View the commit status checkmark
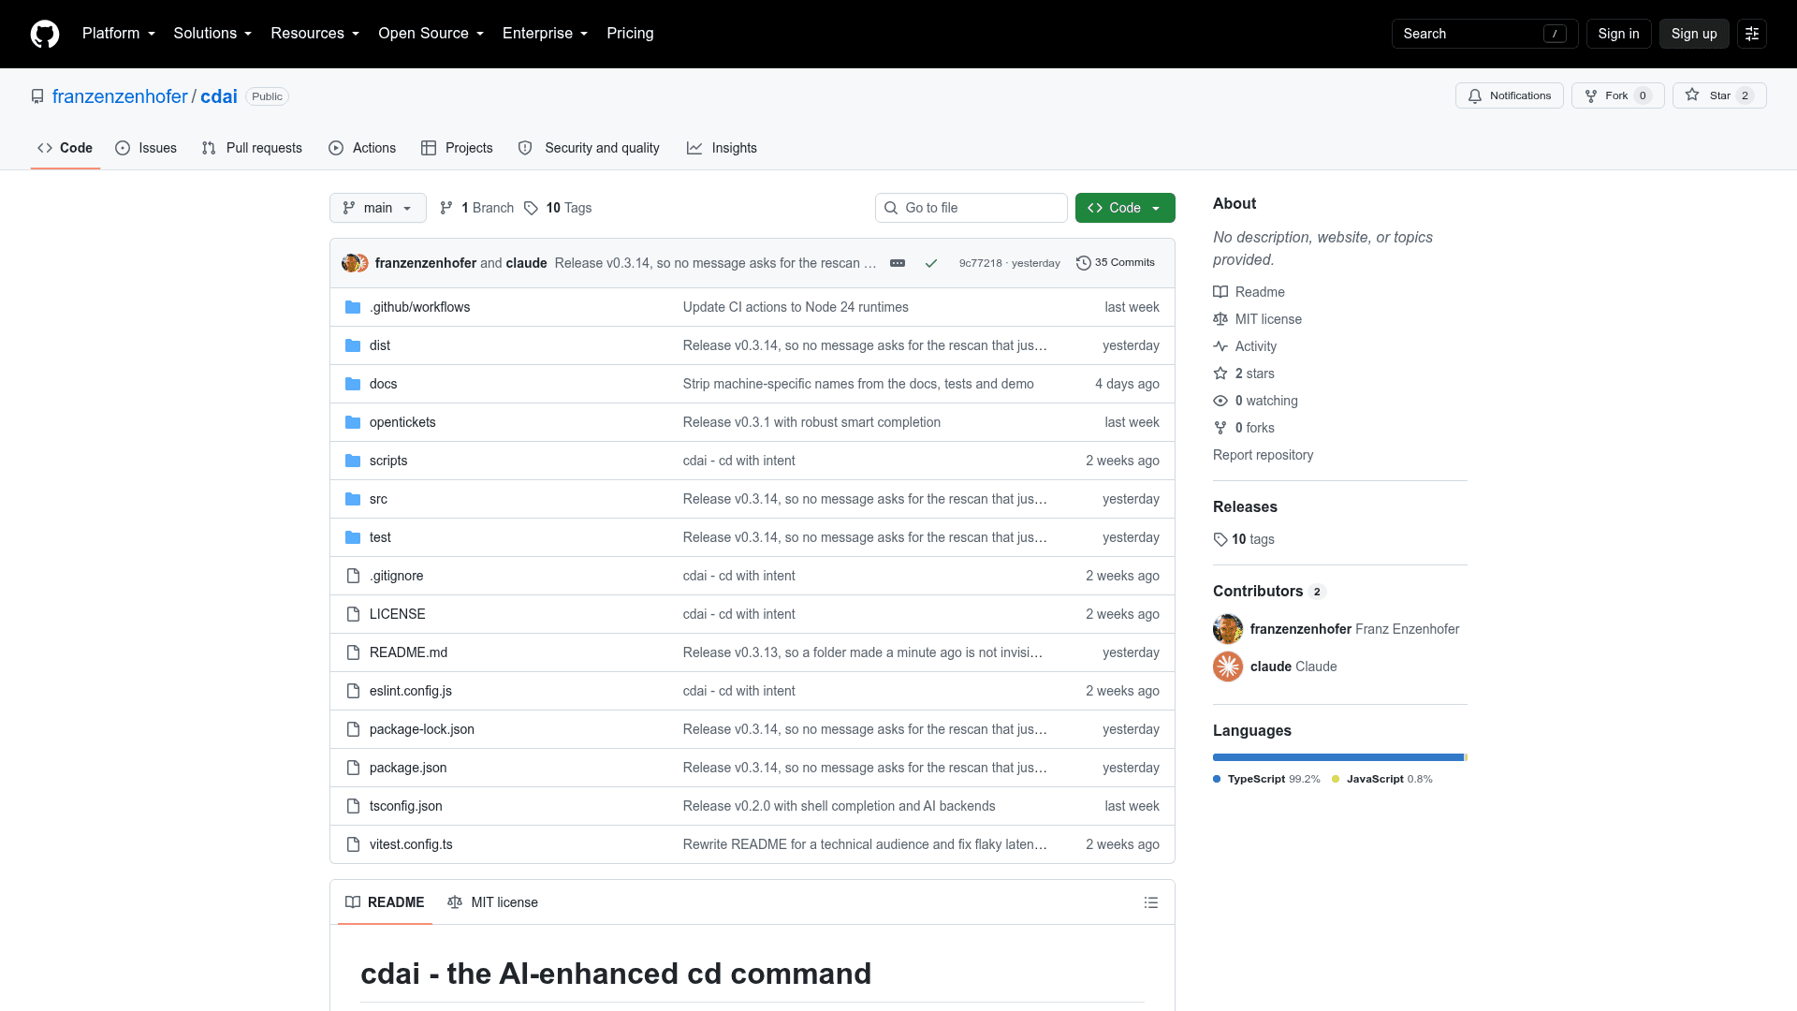Viewport: 1797px width, 1011px height. pos(931,263)
